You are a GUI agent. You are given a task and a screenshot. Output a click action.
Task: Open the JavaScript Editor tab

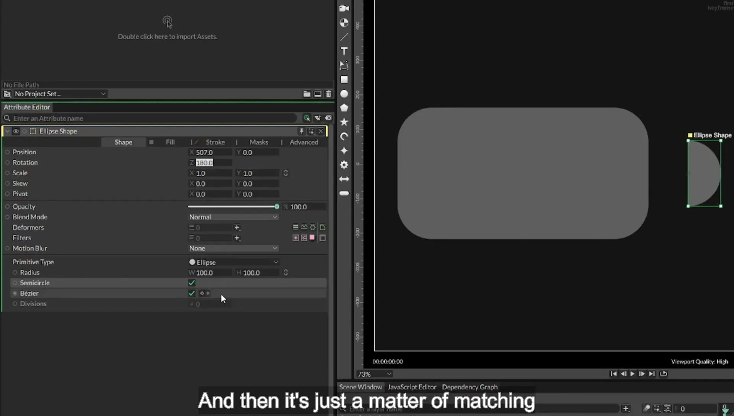click(412, 387)
